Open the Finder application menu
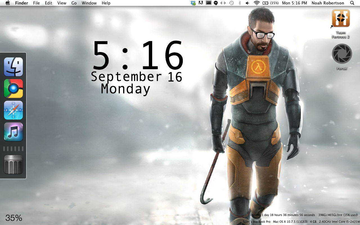Viewport: 360px width, 225px height. (x=22, y=3)
